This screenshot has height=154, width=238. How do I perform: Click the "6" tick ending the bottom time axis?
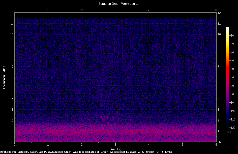(x=216, y=145)
